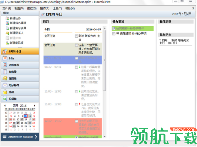
Task: Click the calendar list scrollbar thumb
Action: 105,60
